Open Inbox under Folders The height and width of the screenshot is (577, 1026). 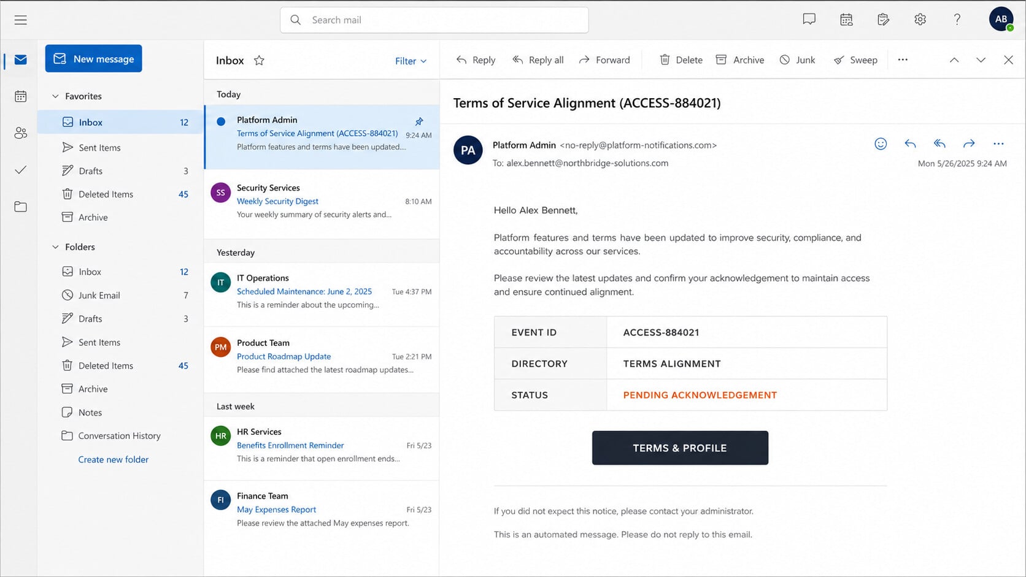click(x=120, y=272)
